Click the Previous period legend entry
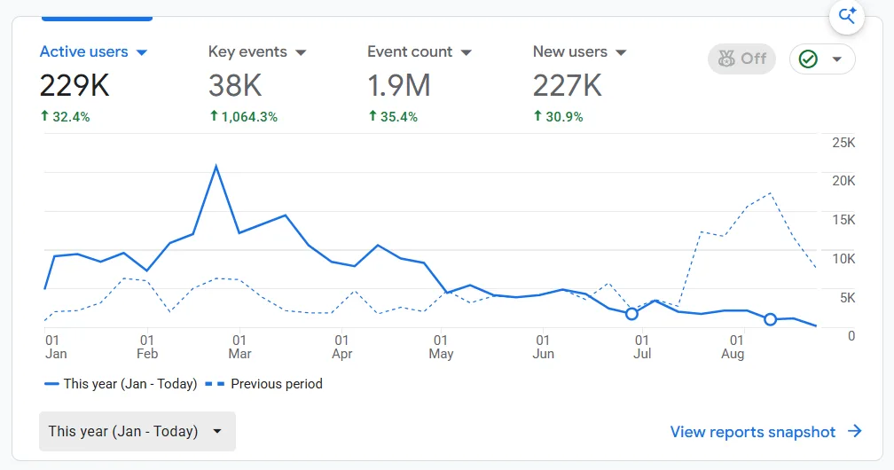The height and width of the screenshot is (470, 894). tap(264, 384)
